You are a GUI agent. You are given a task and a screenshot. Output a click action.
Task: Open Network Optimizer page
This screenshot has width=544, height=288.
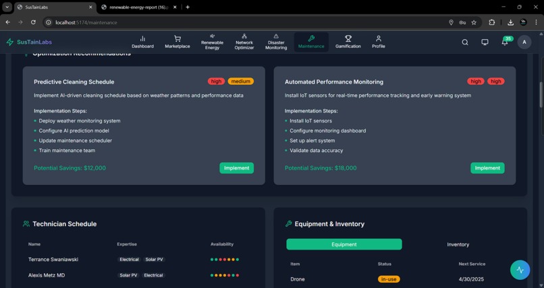pos(244,42)
